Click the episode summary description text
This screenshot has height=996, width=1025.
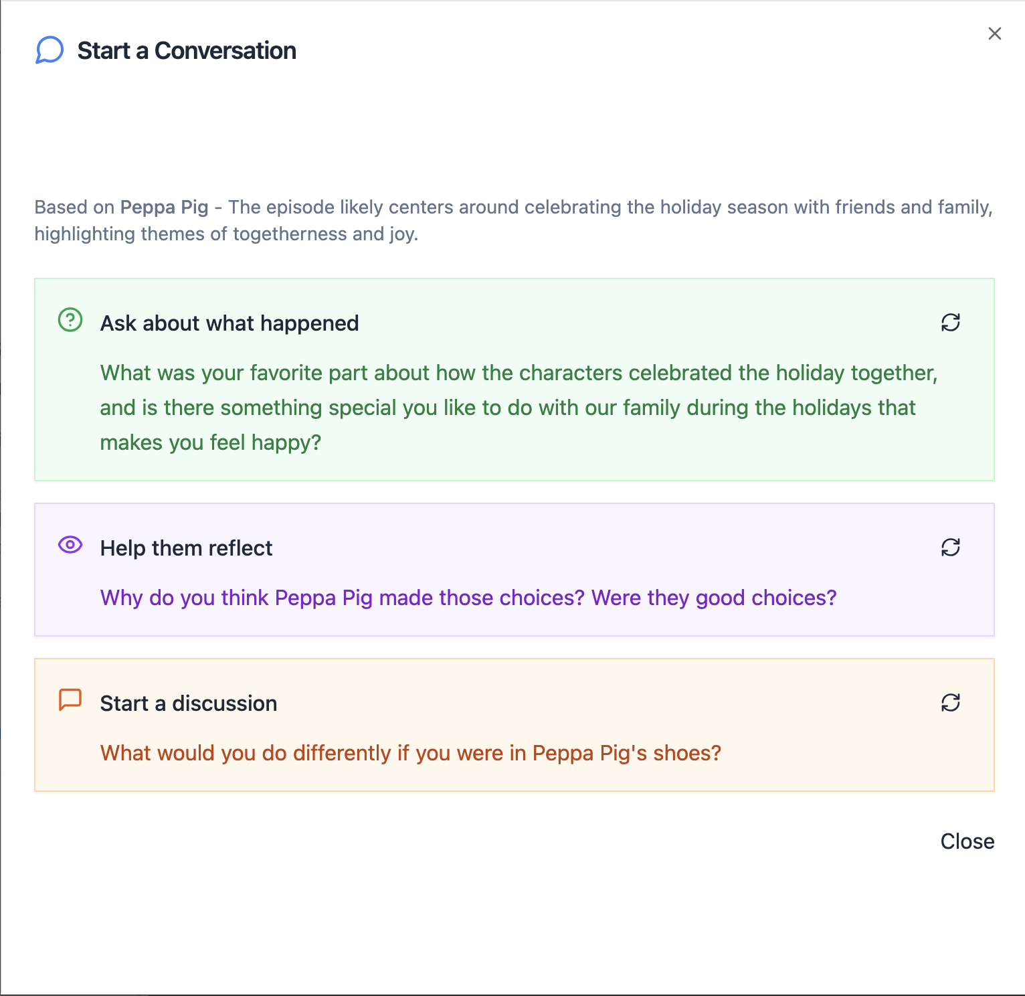click(x=514, y=220)
